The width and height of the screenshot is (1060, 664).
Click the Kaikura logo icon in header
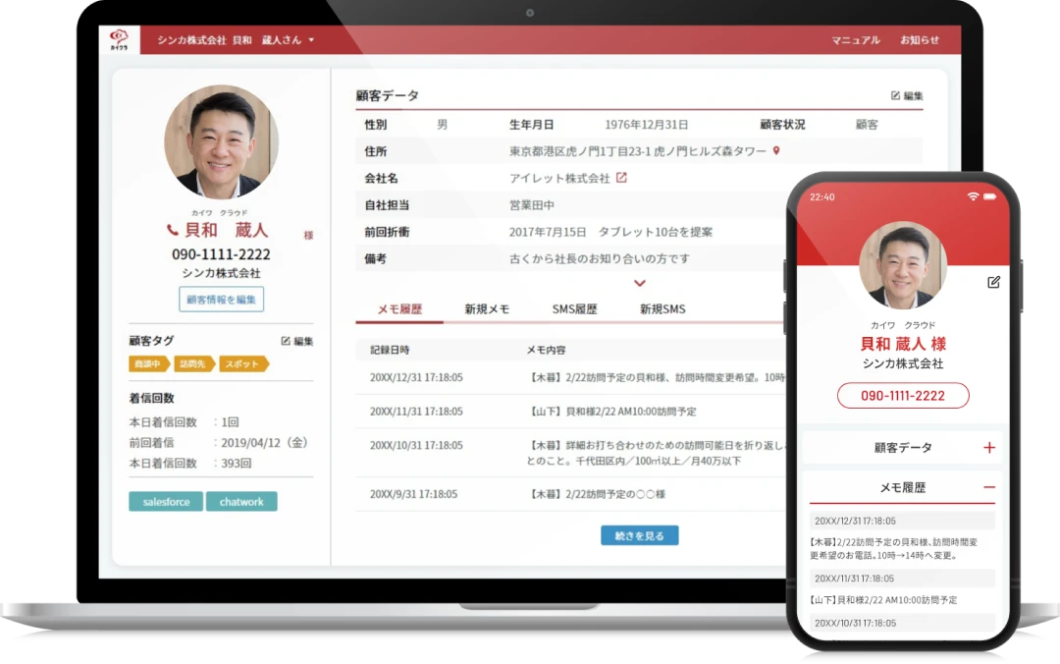click(x=119, y=40)
